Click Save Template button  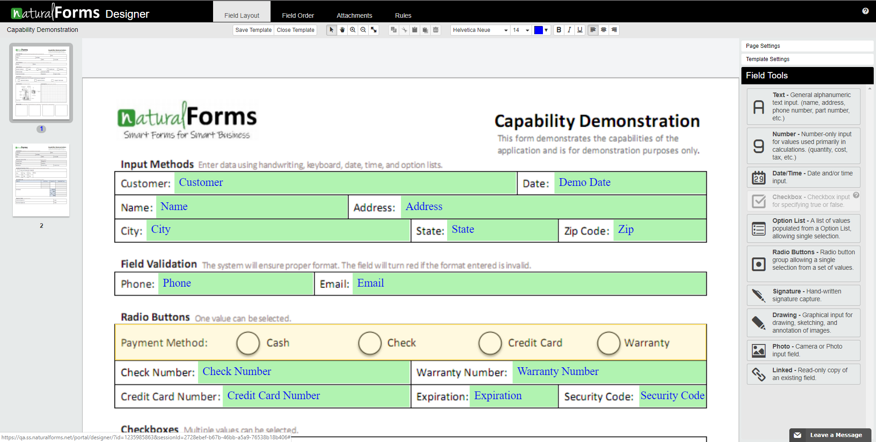pos(253,30)
